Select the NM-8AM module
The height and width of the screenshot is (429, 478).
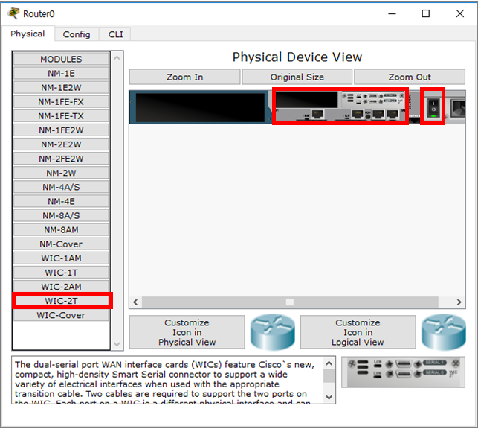[x=61, y=229]
